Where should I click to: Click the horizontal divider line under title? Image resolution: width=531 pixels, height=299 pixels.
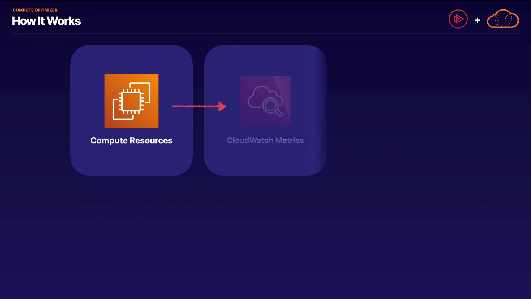[x=265, y=34]
